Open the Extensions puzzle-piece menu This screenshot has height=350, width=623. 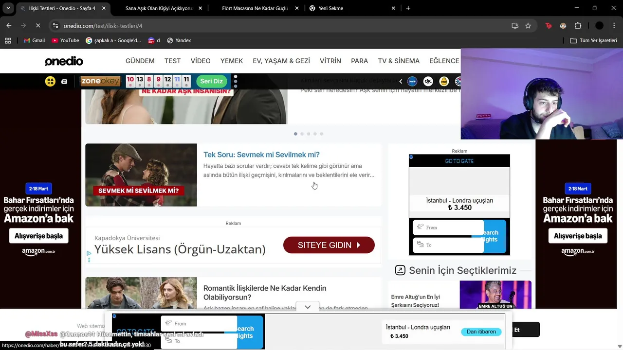point(578,26)
